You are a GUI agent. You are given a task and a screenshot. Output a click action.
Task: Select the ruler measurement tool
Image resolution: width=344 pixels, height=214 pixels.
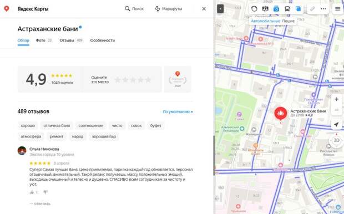pos(312,9)
